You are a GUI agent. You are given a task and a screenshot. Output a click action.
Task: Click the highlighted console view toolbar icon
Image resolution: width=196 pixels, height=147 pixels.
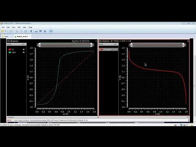pos(51,31)
